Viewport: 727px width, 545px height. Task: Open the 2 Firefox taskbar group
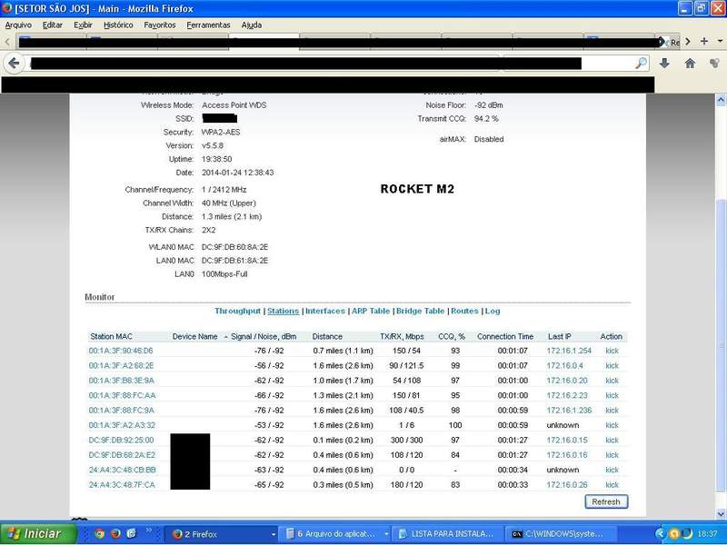coord(221,534)
